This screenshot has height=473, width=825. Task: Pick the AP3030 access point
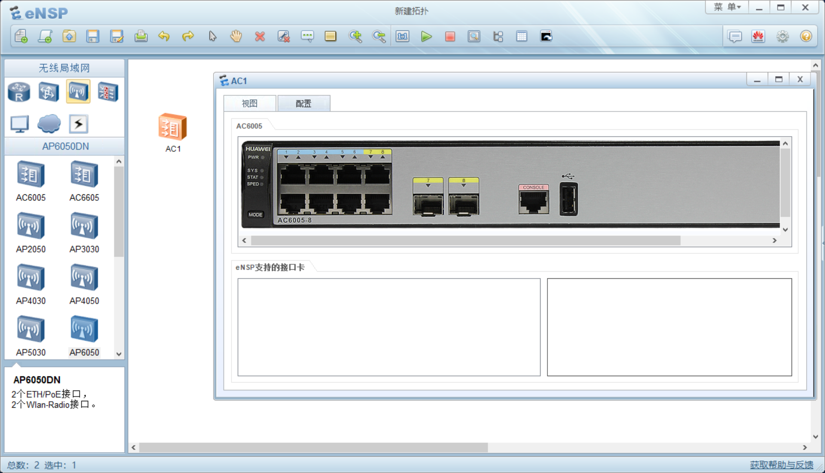(x=84, y=233)
